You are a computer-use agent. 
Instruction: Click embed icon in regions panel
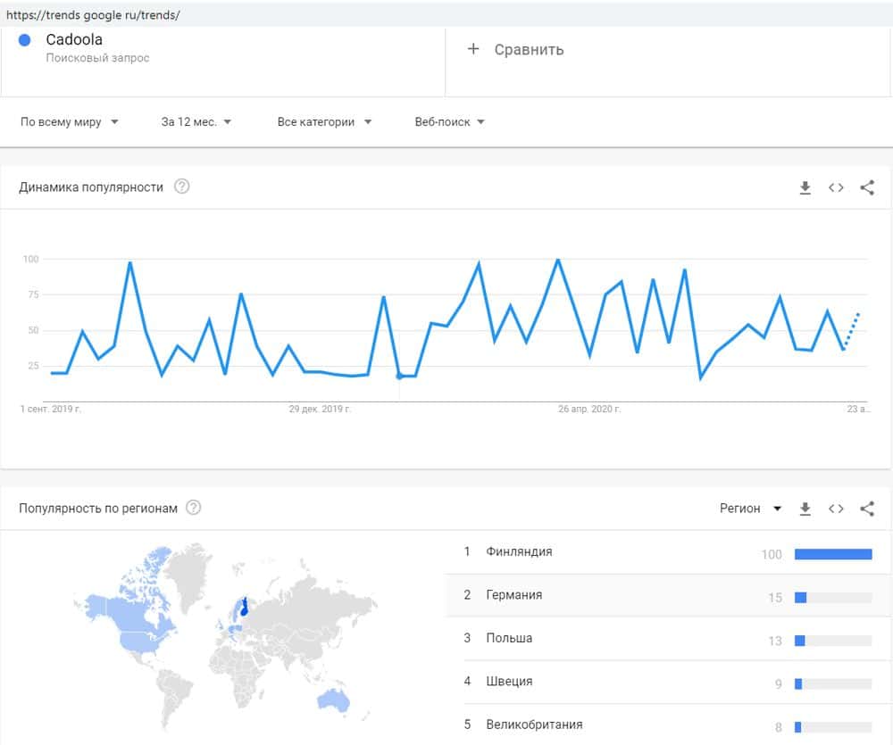pos(836,509)
